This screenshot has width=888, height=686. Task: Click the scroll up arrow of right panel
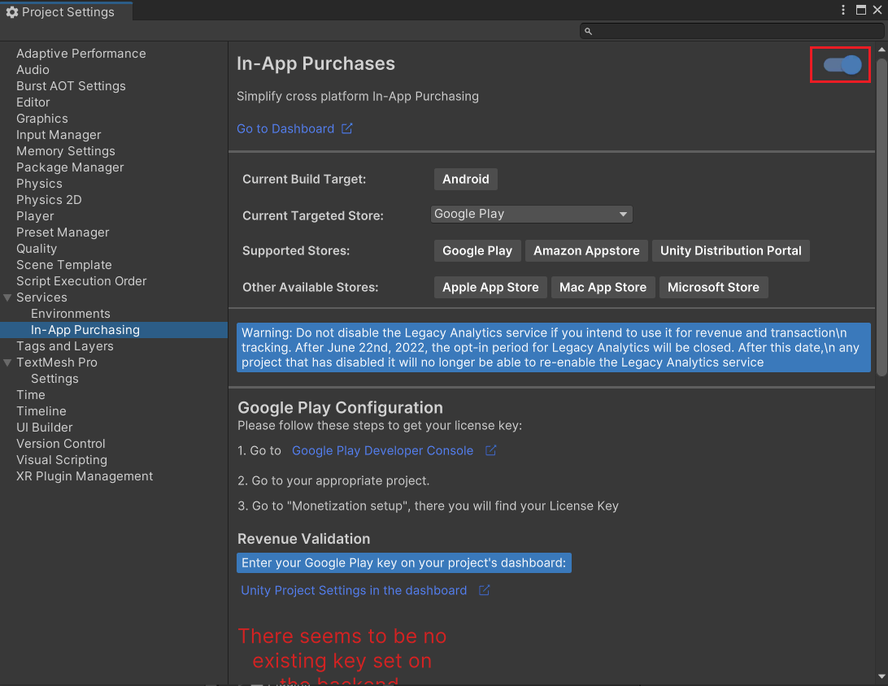click(x=881, y=50)
